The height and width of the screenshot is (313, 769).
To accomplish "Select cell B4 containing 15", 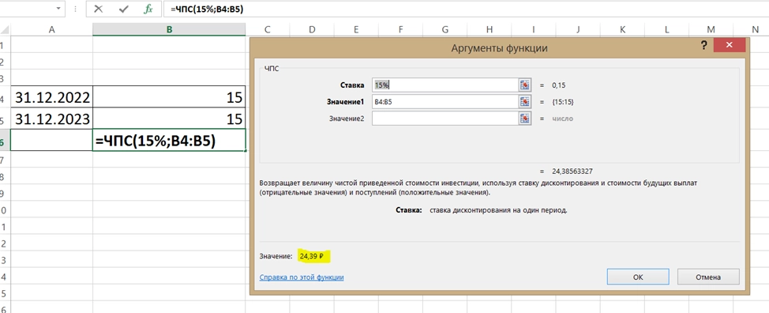I will pyautogui.click(x=169, y=97).
